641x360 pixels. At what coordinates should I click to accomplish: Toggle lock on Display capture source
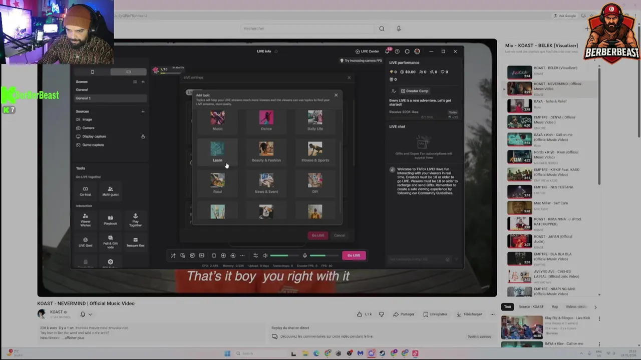(143, 136)
